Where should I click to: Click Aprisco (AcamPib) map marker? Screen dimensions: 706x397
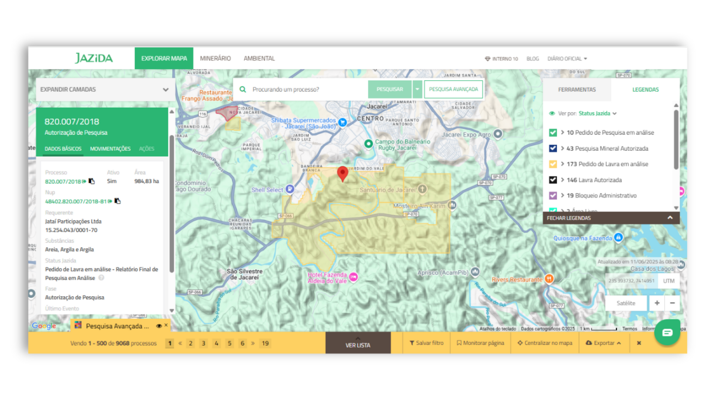475,272
